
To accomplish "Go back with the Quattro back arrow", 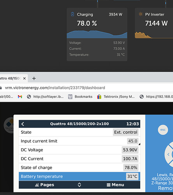I will click(23, 124).
